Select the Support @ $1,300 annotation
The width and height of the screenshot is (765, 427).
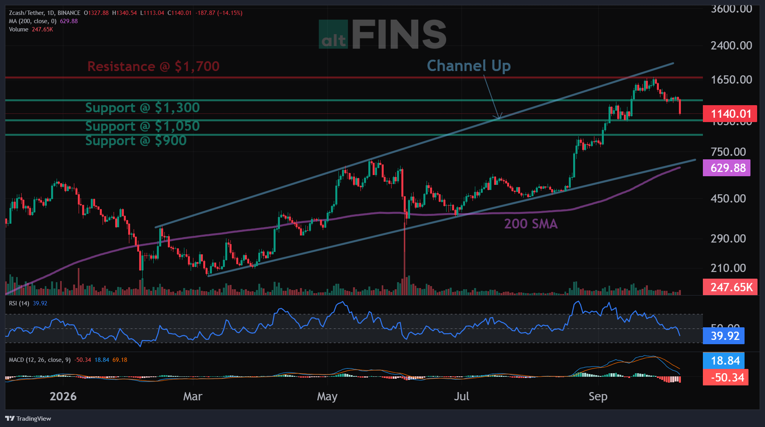[142, 108]
